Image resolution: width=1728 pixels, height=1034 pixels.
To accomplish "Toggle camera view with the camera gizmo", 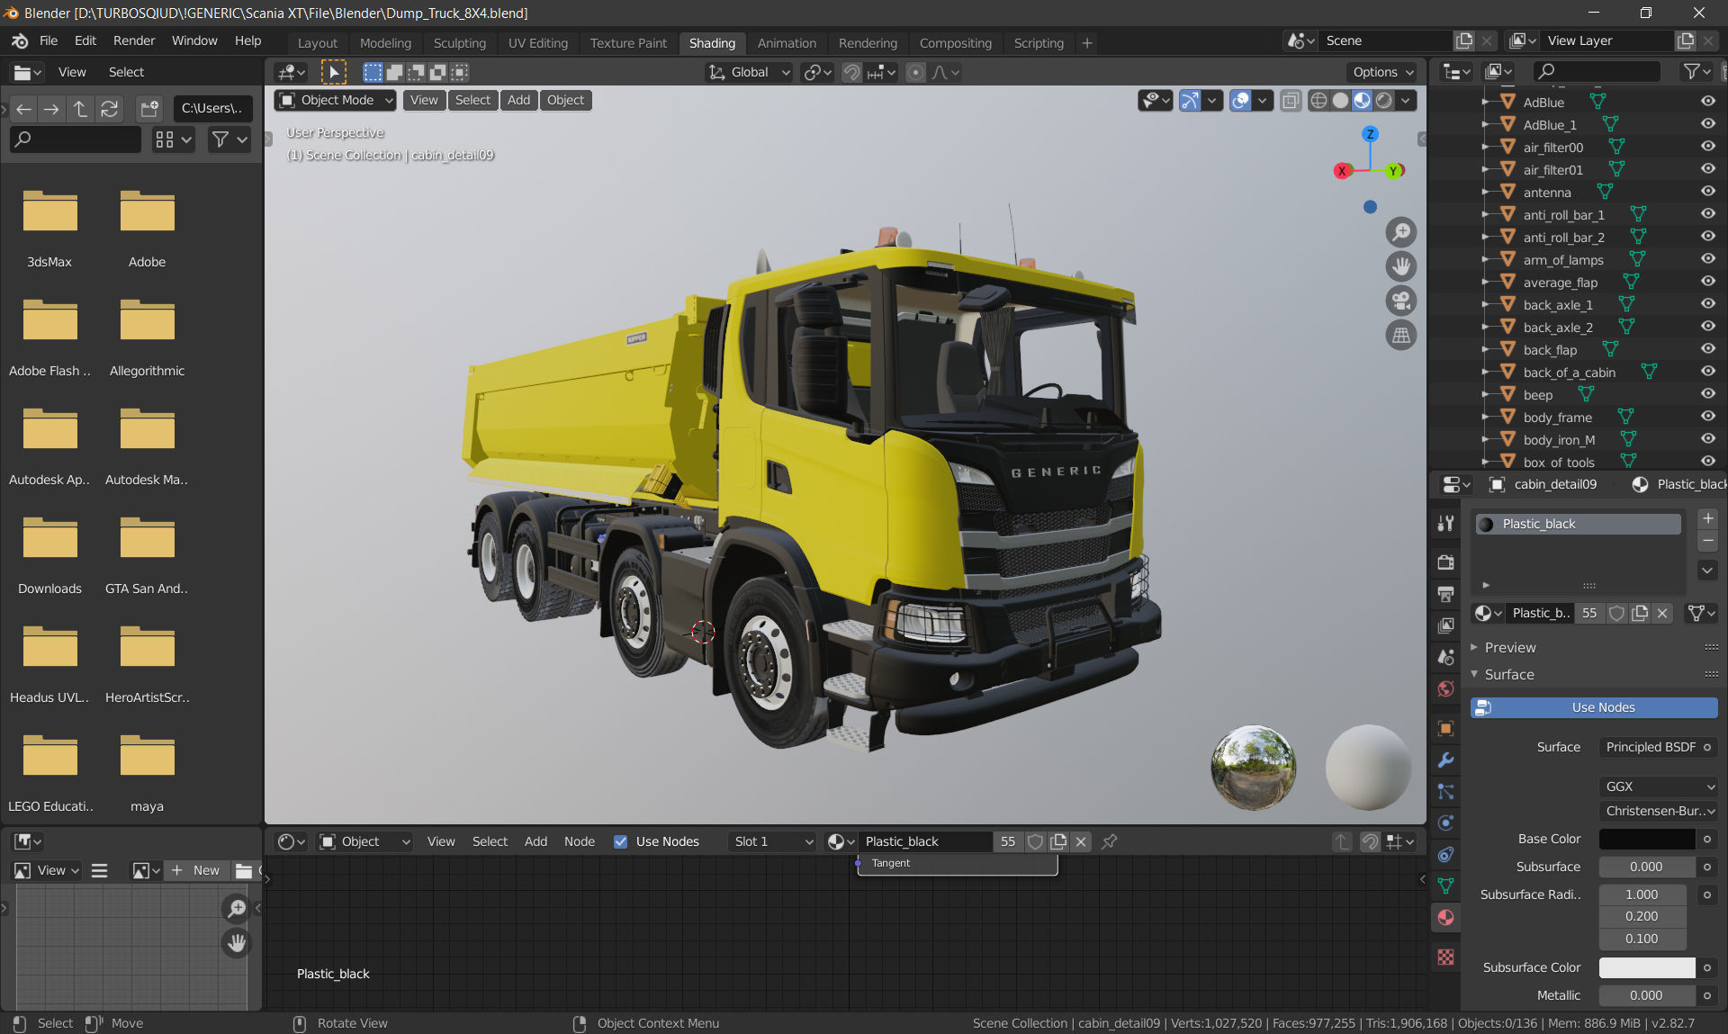I will point(1401,301).
